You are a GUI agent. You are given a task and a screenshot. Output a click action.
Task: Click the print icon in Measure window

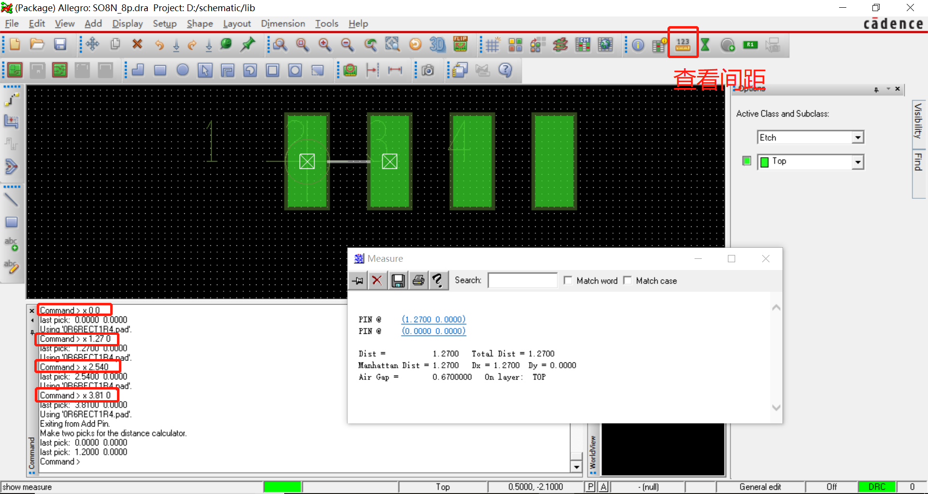click(x=419, y=280)
